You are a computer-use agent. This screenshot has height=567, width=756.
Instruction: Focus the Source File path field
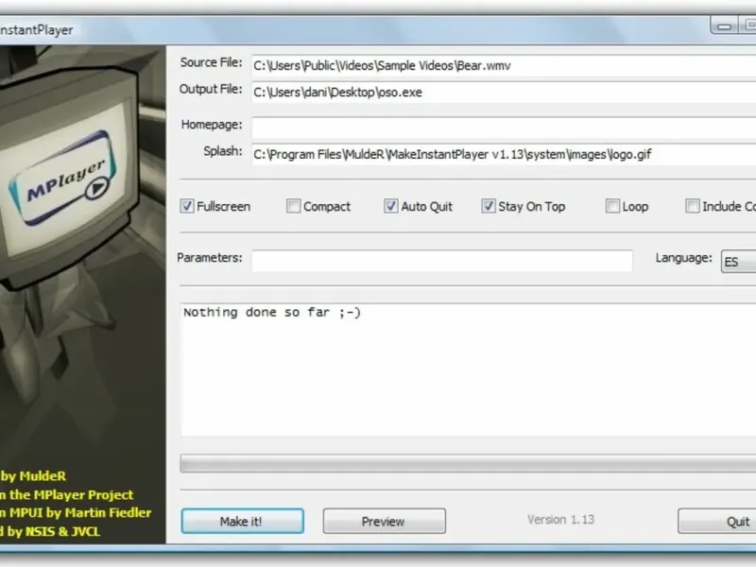click(504, 65)
